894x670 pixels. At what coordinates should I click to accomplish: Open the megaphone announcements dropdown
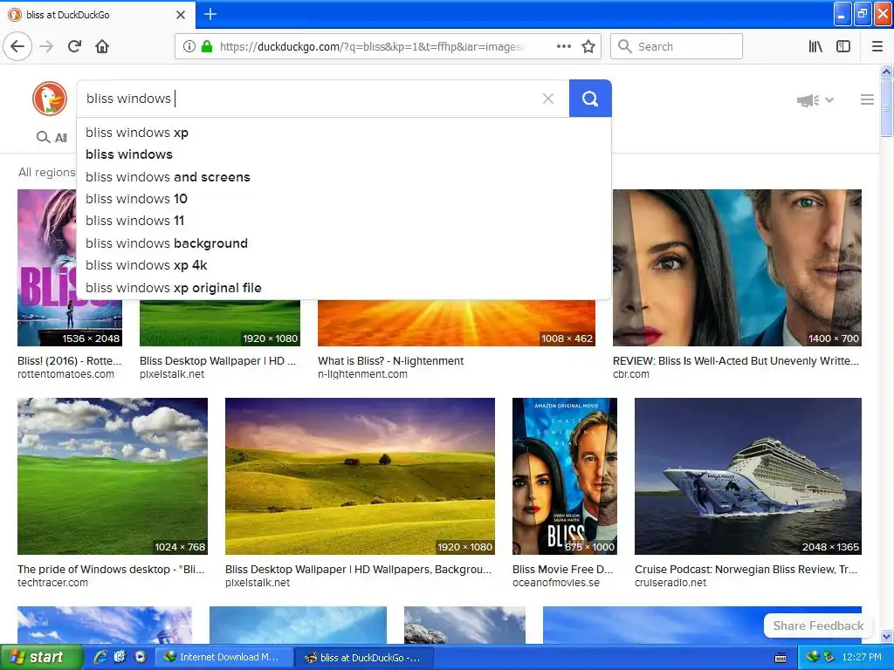coord(815,100)
